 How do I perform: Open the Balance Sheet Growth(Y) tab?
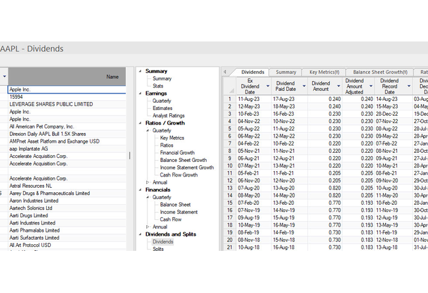pos(380,72)
